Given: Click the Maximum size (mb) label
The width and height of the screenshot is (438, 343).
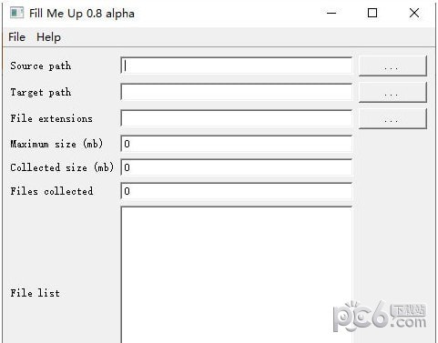Looking at the screenshot, I should pyautogui.click(x=56, y=144).
